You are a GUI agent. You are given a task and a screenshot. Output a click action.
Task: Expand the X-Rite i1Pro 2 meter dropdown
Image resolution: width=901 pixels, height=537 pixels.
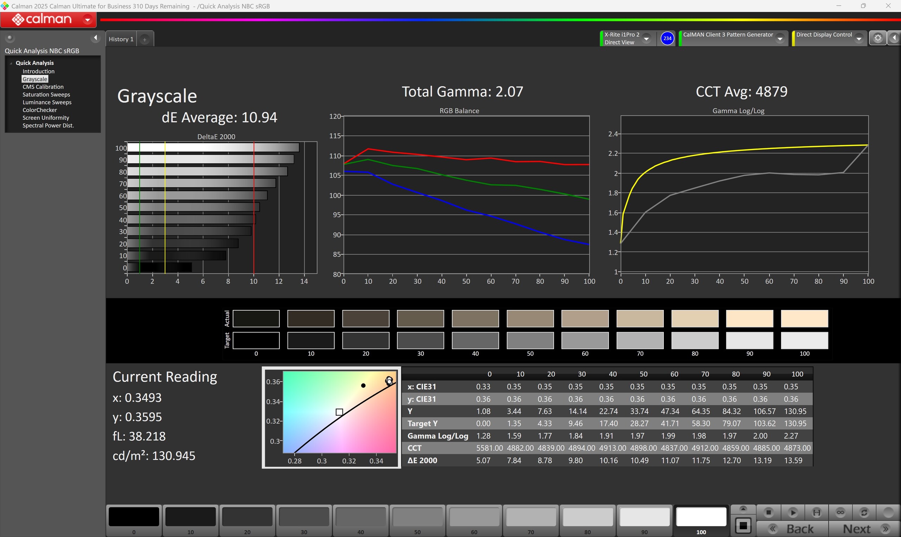tap(646, 38)
